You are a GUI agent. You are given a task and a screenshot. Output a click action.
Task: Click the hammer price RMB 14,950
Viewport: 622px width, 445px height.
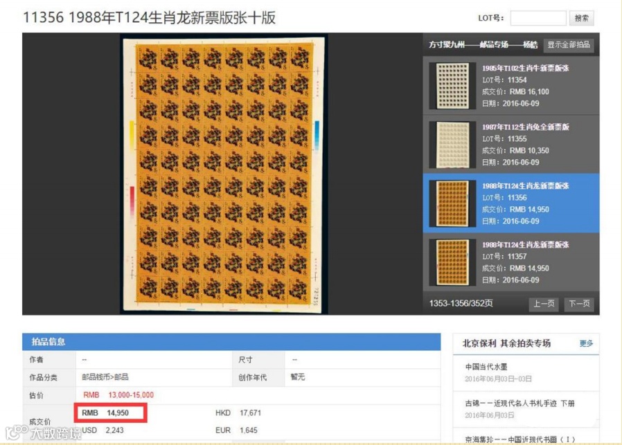tap(105, 413)
